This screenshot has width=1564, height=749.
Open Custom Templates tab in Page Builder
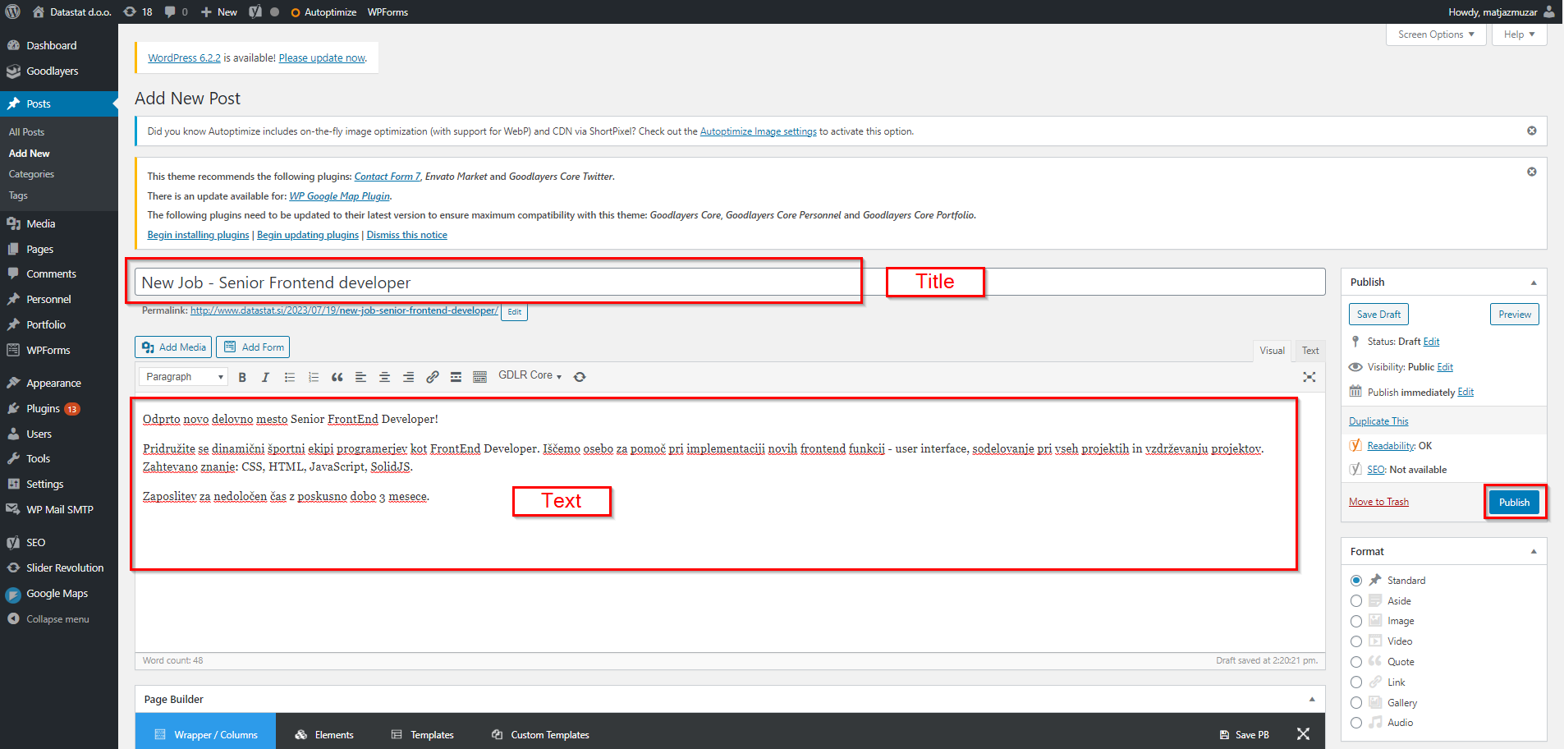pyautogui.click(x=540, y=735)
